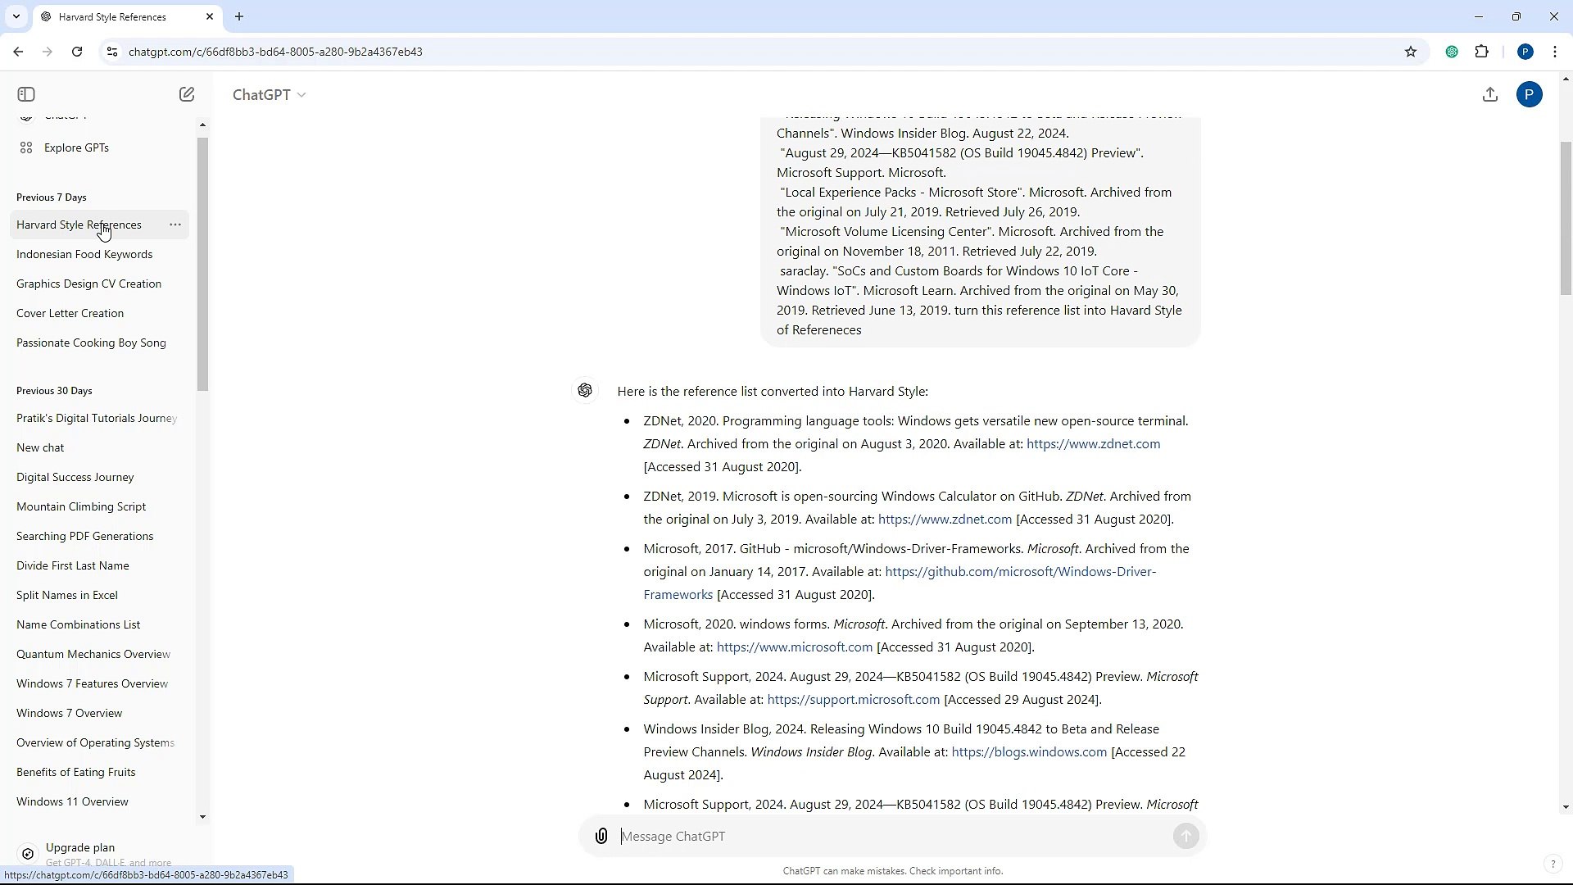Open the profile avatar in chat header
This screenshot has width=1573, height=885.
(1529, 94)
